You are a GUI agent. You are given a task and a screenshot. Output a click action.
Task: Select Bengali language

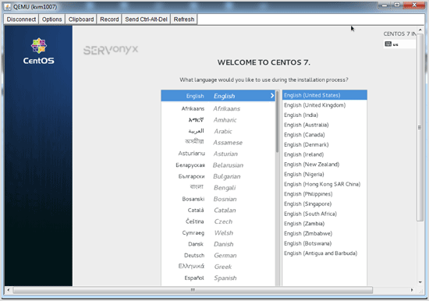click(218, 187)
